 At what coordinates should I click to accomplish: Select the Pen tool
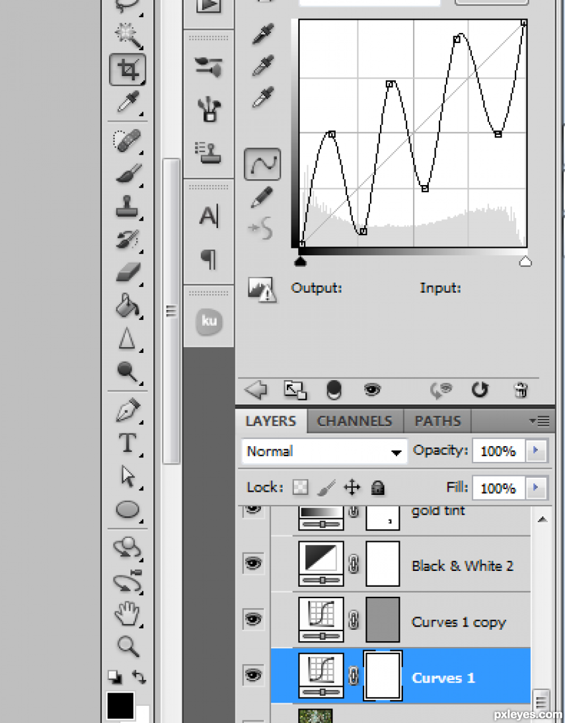click(x=128, y=411)
